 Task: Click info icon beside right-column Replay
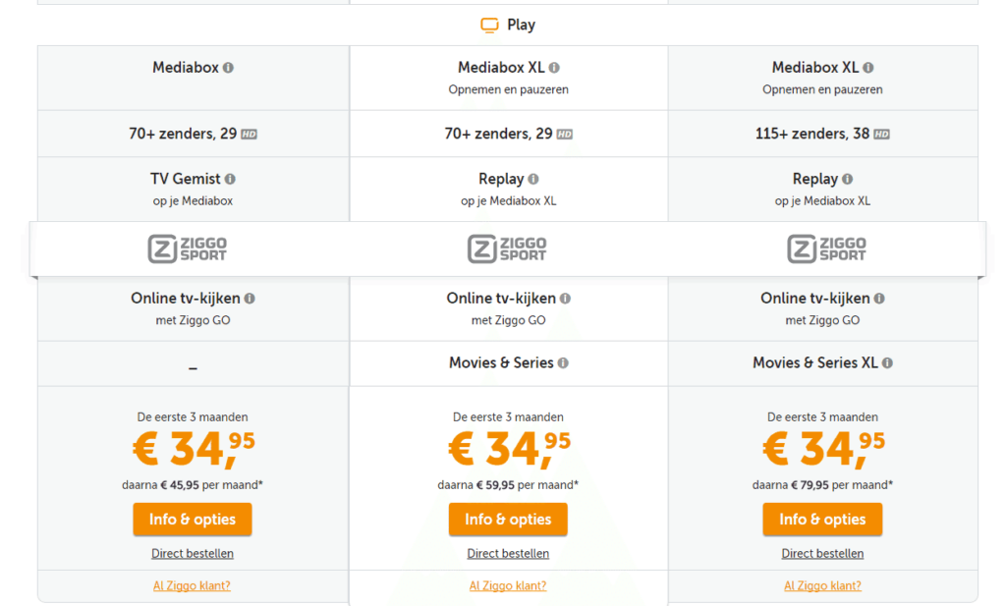(848, 180)
